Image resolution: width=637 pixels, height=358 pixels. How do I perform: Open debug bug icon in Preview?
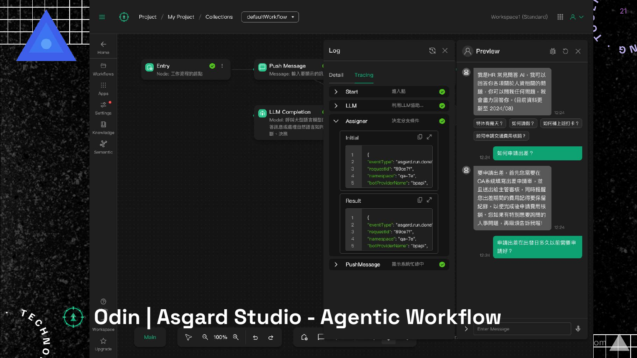click(x=552, y=51)
